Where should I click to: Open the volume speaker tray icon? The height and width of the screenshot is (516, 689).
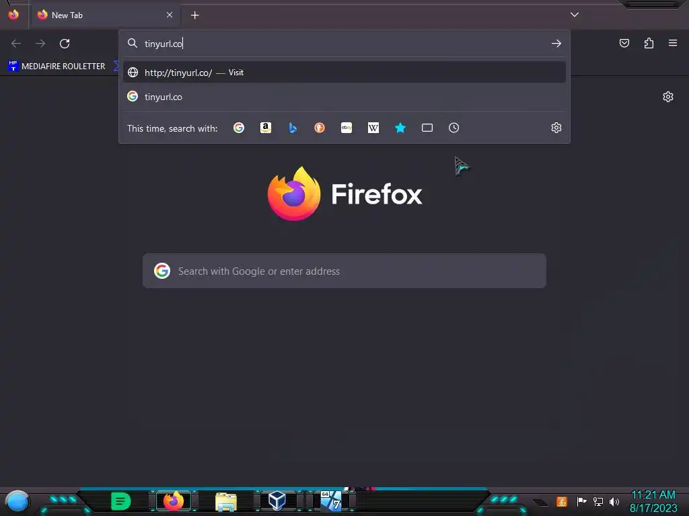pyautogui.click(x=614, y=501)
